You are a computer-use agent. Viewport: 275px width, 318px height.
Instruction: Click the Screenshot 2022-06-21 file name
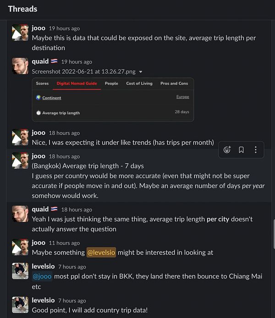tap(83, 72)
